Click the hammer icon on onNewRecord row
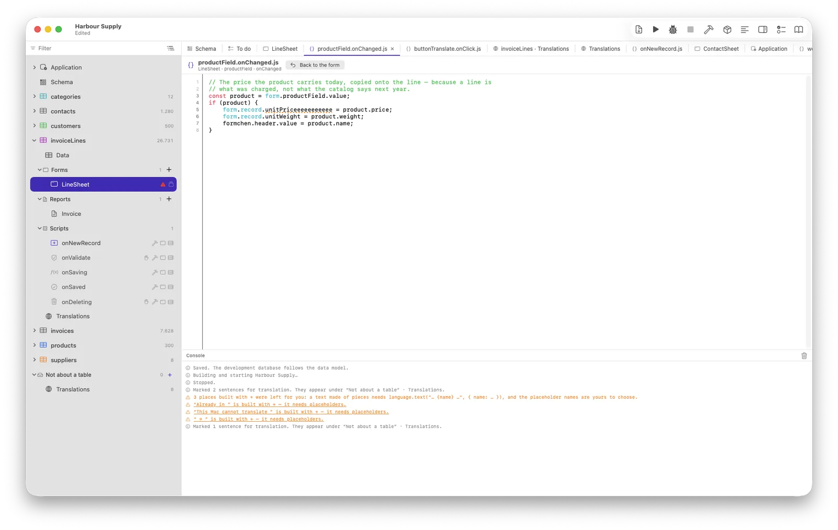838x530 pixels. tap(155, 243)
